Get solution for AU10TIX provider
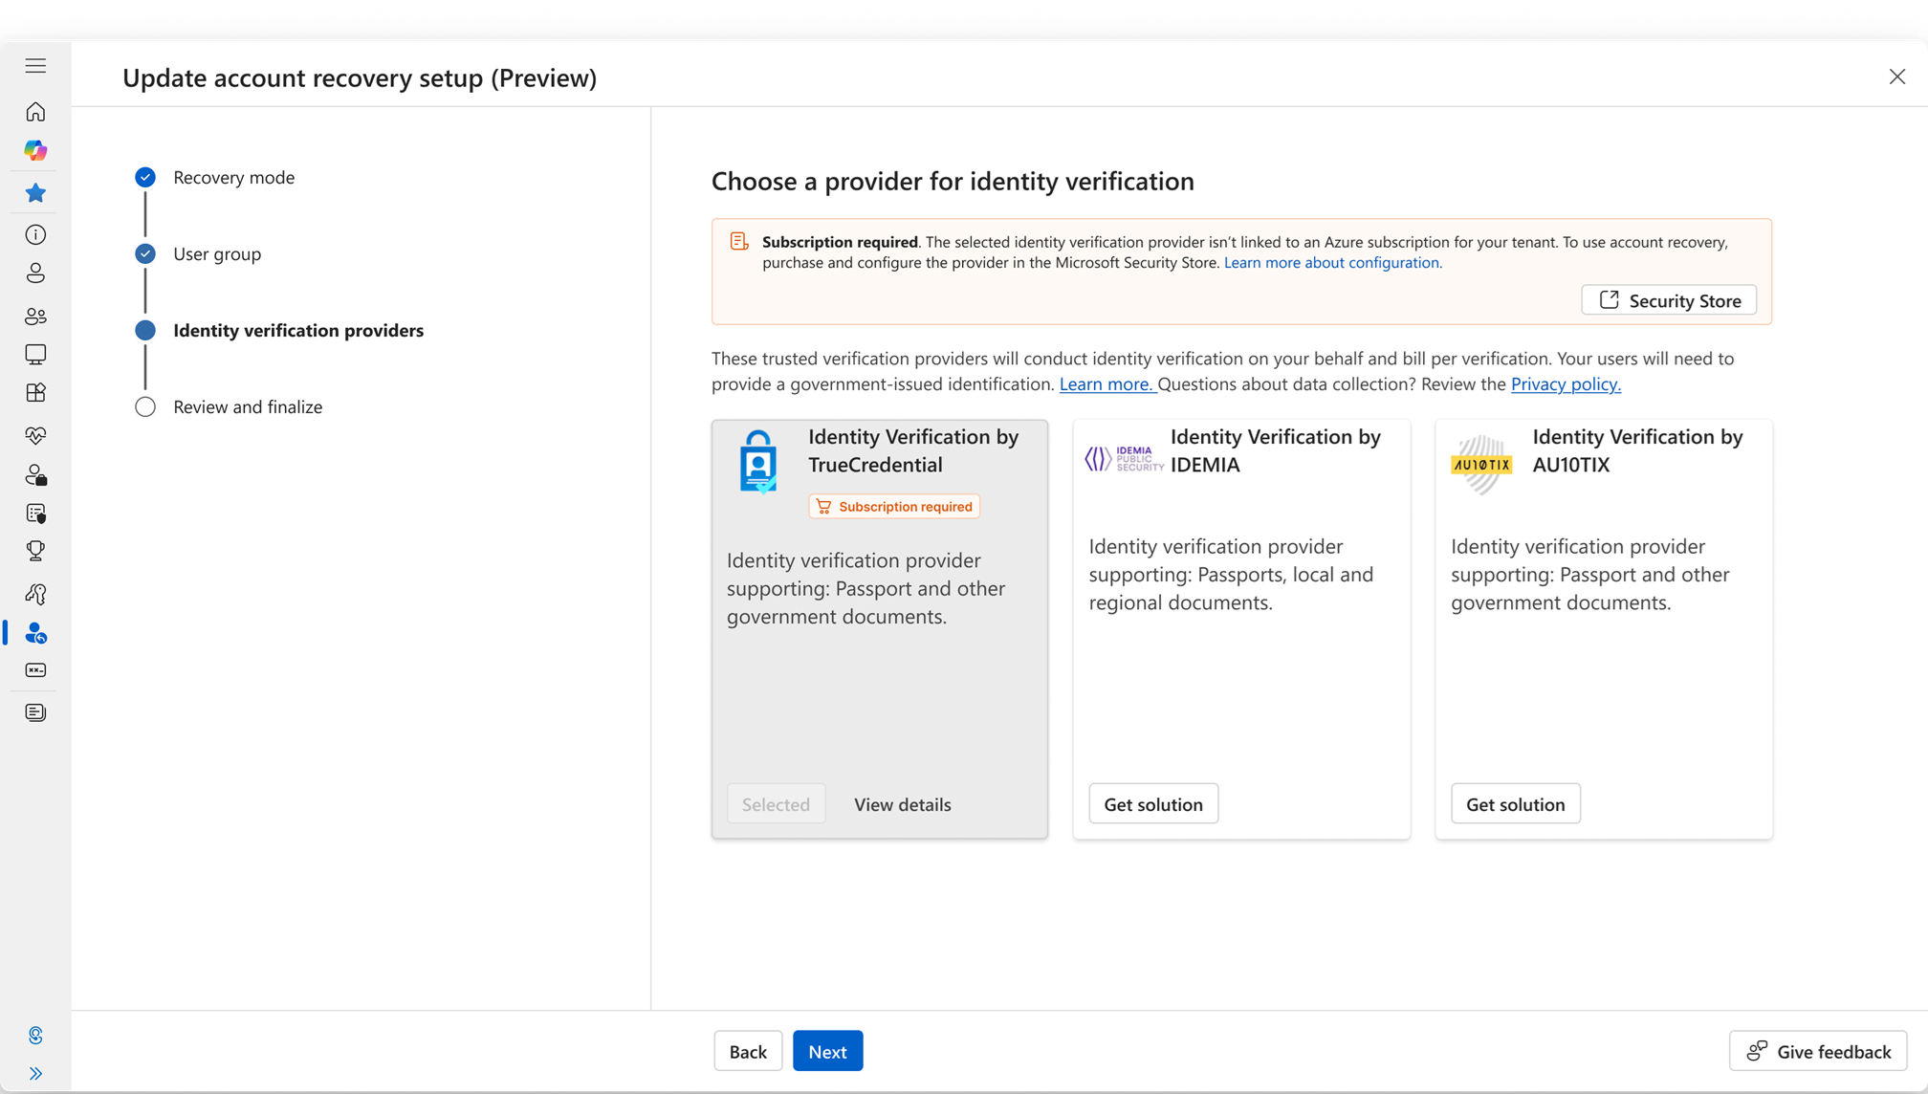Image resolution: width=1928 pixels, height=1094 pixels. click(1515, 804)
